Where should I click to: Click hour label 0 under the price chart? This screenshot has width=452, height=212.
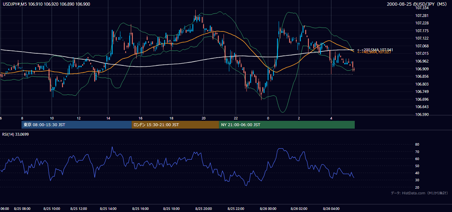(268, 118)
